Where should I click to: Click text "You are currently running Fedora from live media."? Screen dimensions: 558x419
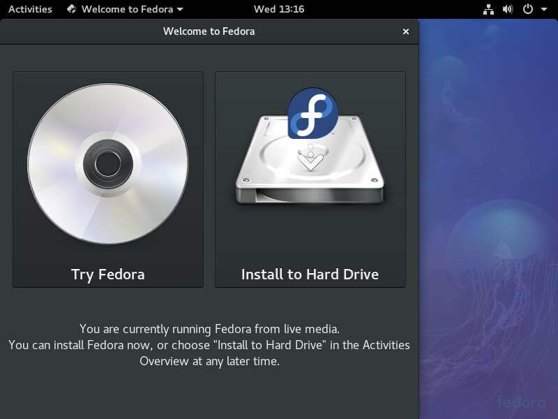[209, 329]
